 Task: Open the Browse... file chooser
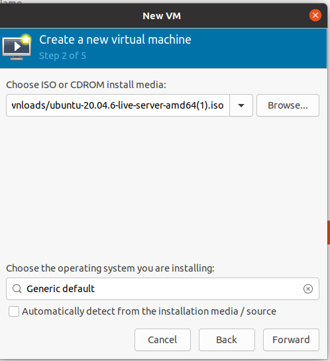(288, 105)
